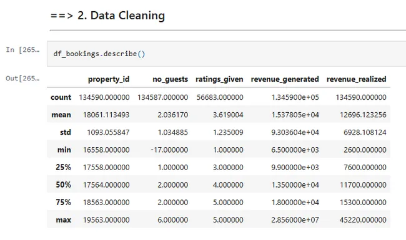Click the '75%' row label
Image resolution: width=406 pixels, height=240 pixels.
(x=63, y=202)
